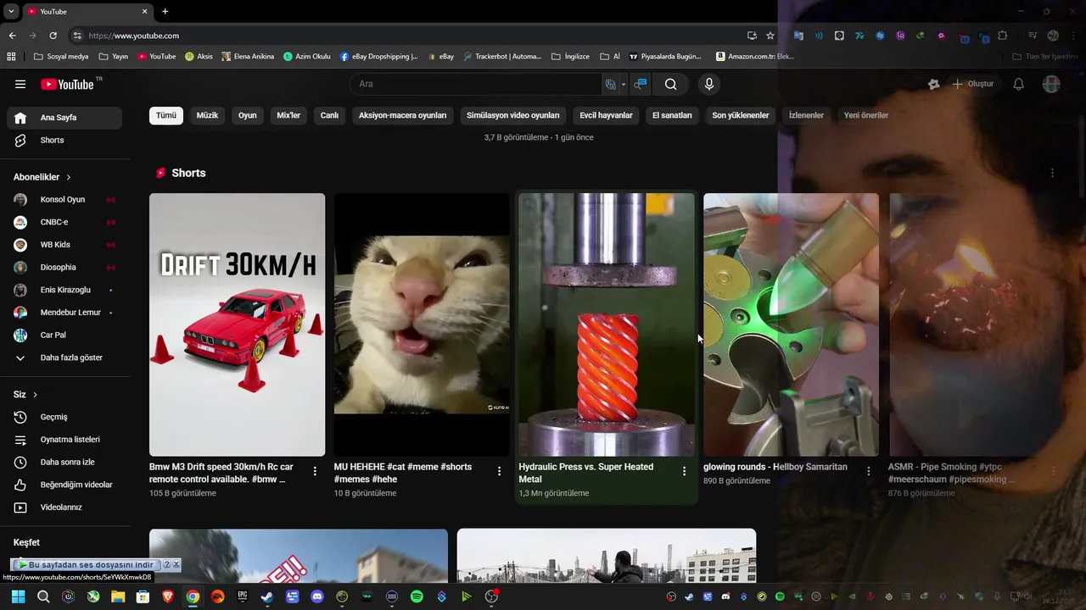This screenshot has width=1086, height=610.
Task: Open CNBC-e channel subscription
Action: 64,222
